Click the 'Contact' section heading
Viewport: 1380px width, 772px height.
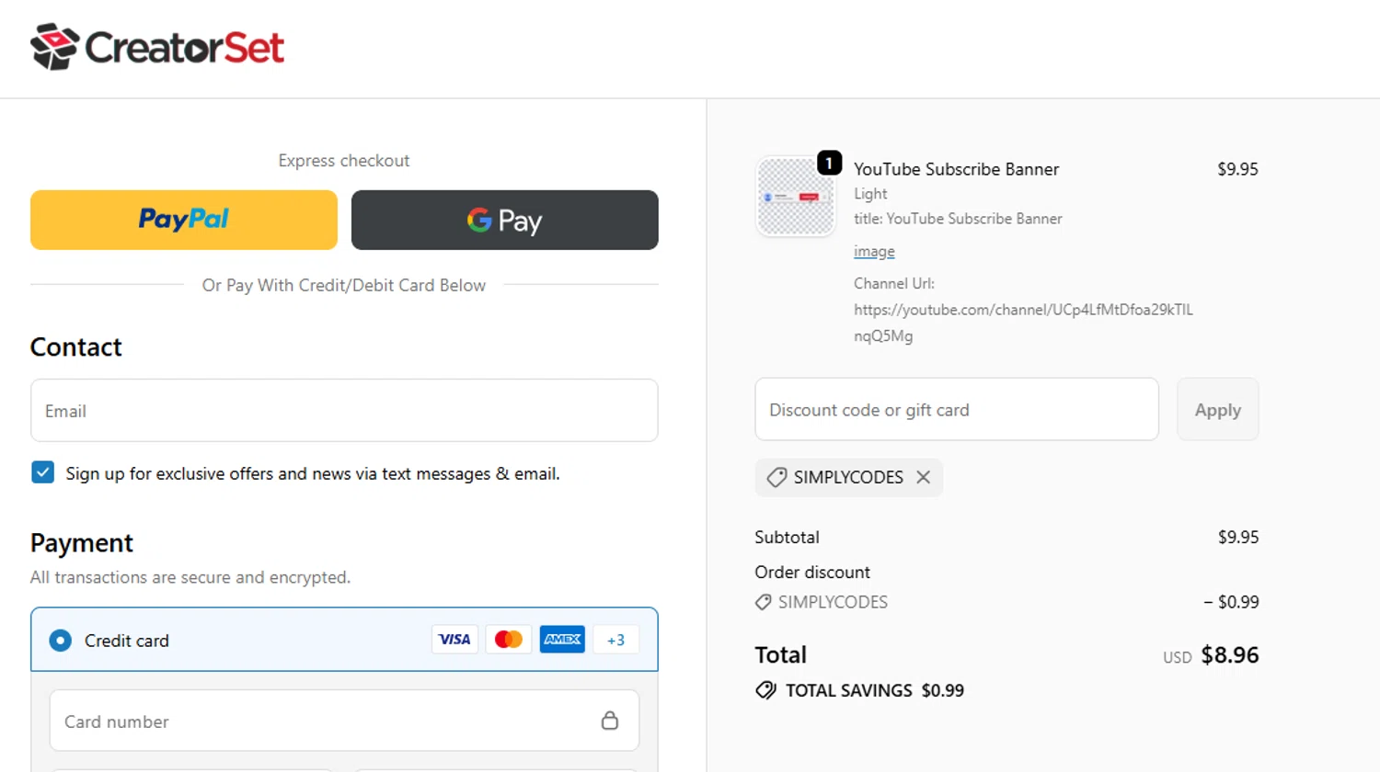76,347
